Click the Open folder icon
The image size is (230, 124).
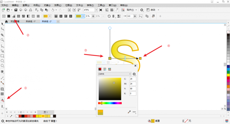[x=8, y=10]
